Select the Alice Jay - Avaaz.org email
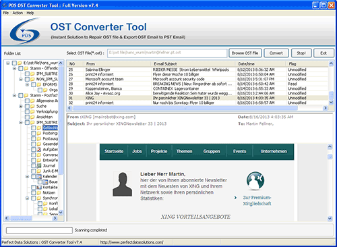This screenshot has height=247, width=337. coord(197,93)
